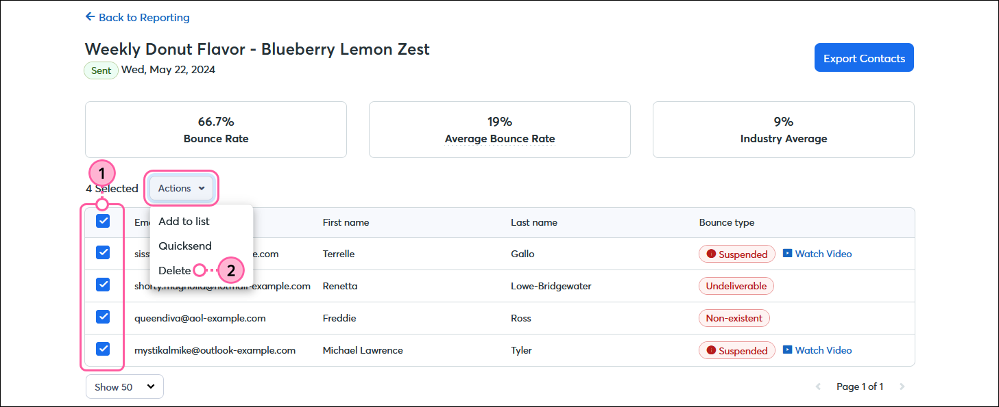Open the Actions dropdown
999x407 pixels.
[180, 188]
